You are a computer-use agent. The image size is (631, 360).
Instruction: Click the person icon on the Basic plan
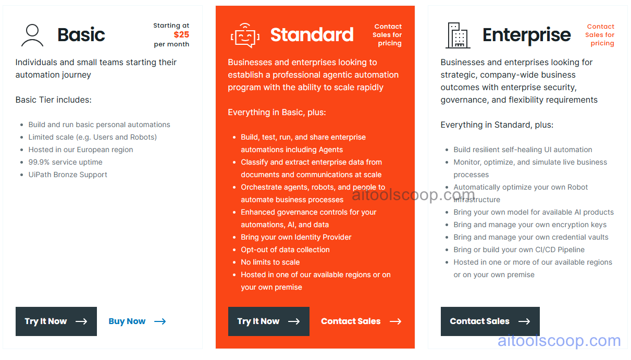[x=32, y=34]
